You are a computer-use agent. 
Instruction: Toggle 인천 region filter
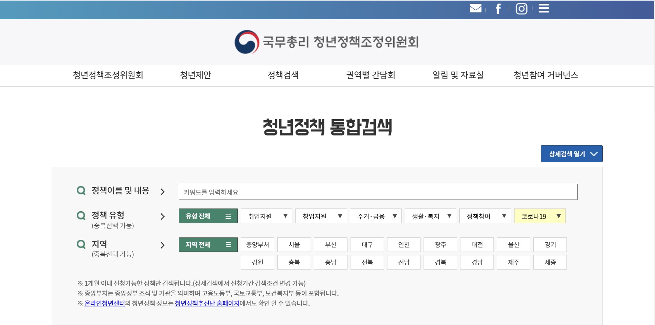pos(404,245)
